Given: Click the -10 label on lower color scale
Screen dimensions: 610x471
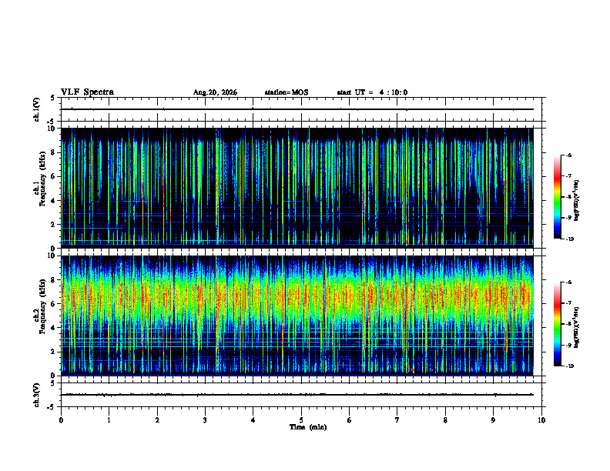Looking at the screenshot, I should point(569,366).
